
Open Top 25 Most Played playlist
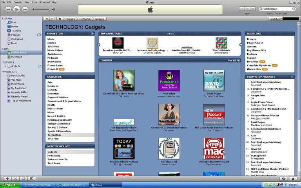21,101
